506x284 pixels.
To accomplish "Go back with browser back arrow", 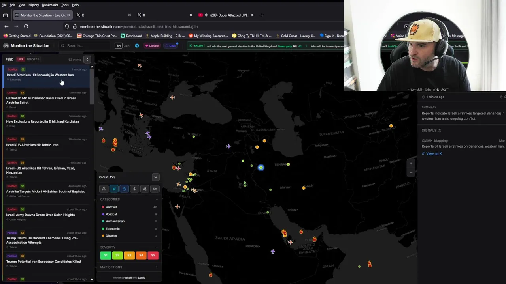I will click(x=6, y=26).
